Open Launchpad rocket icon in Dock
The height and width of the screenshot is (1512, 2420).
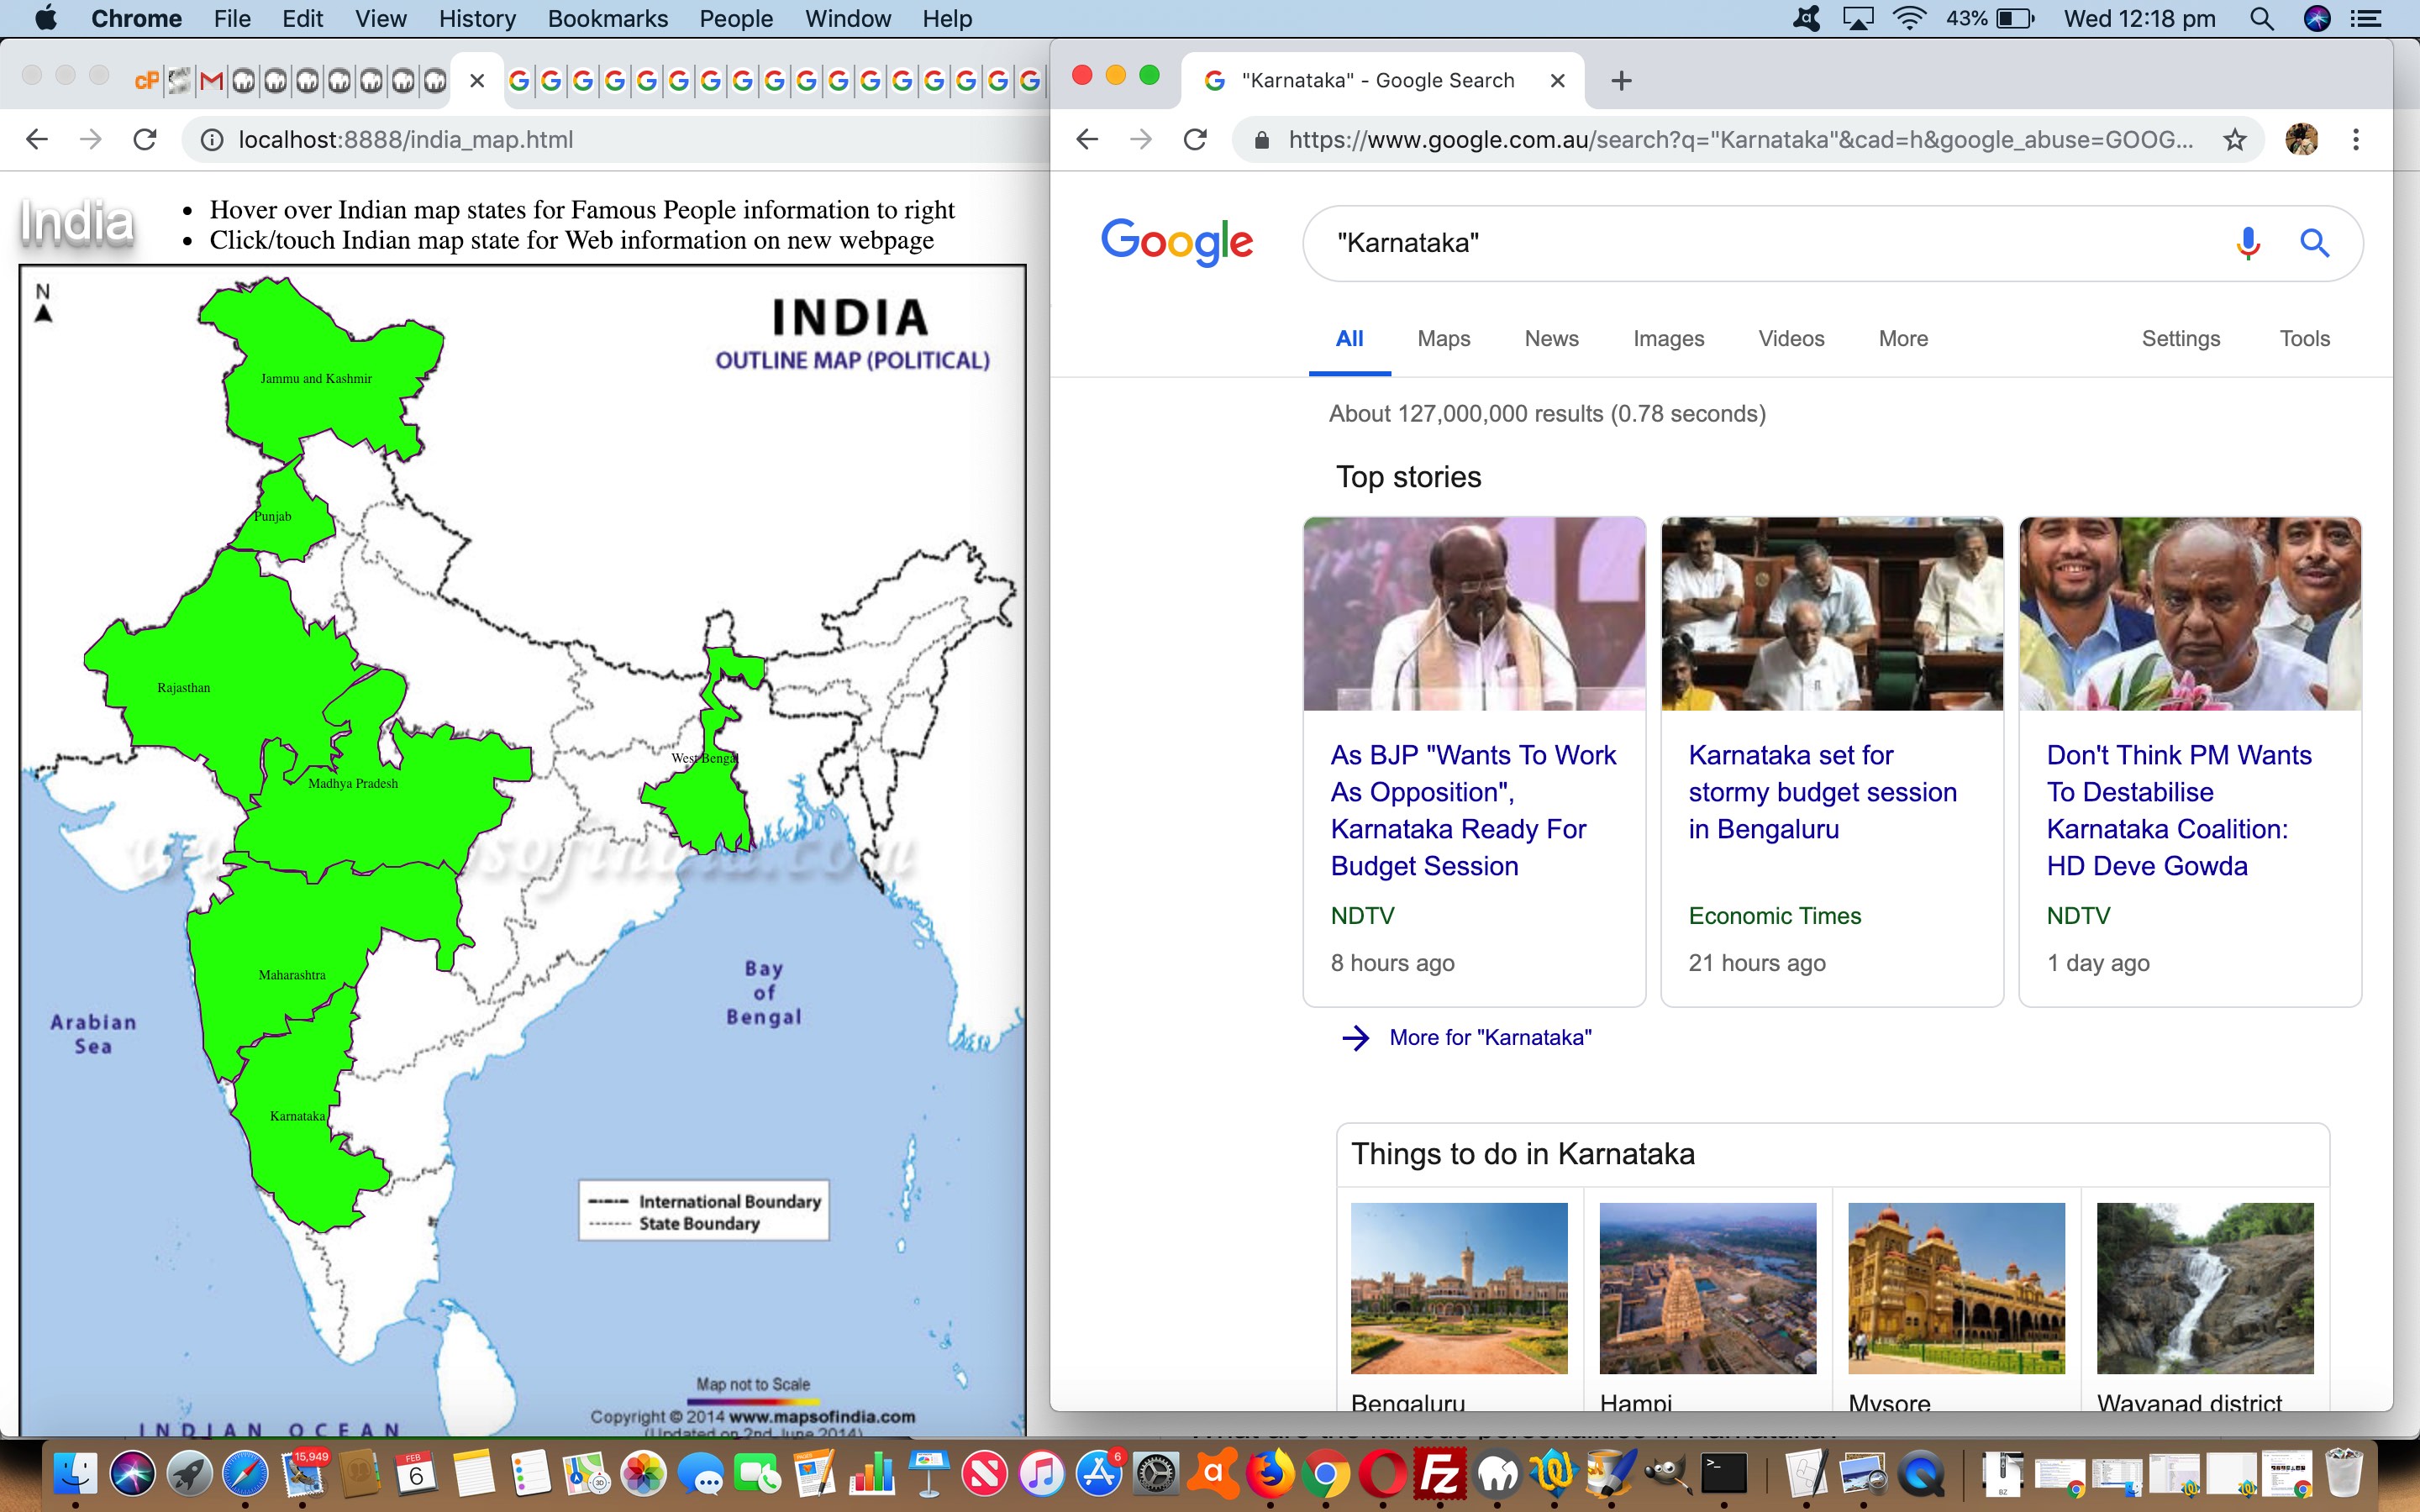click(x=189, y=1474)
